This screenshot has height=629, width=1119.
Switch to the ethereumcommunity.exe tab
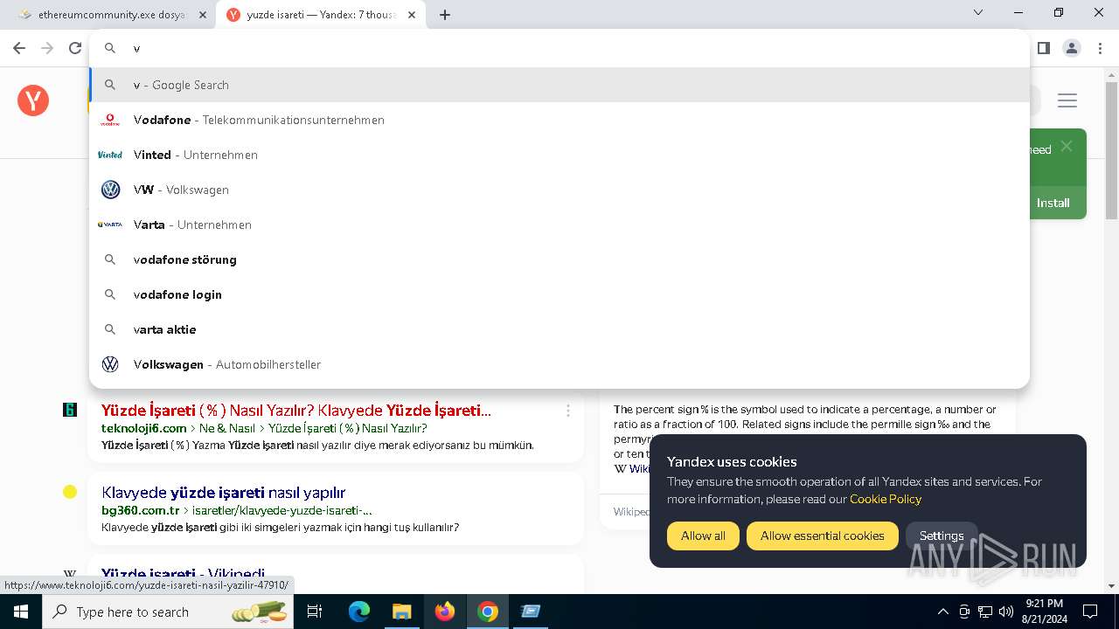click(x=110, y=15)
